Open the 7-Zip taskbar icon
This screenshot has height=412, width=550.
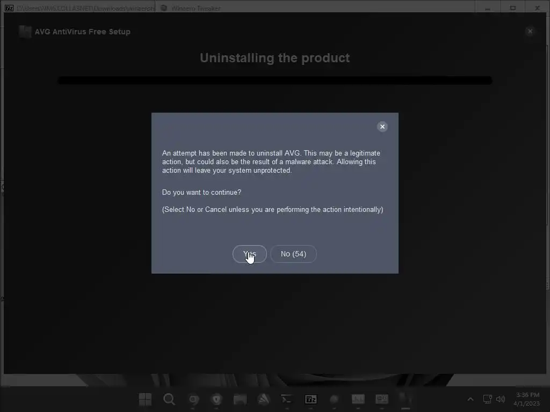tap(311, 399)
